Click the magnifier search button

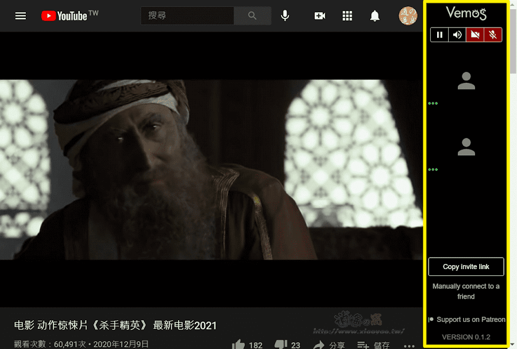(252, 16)
